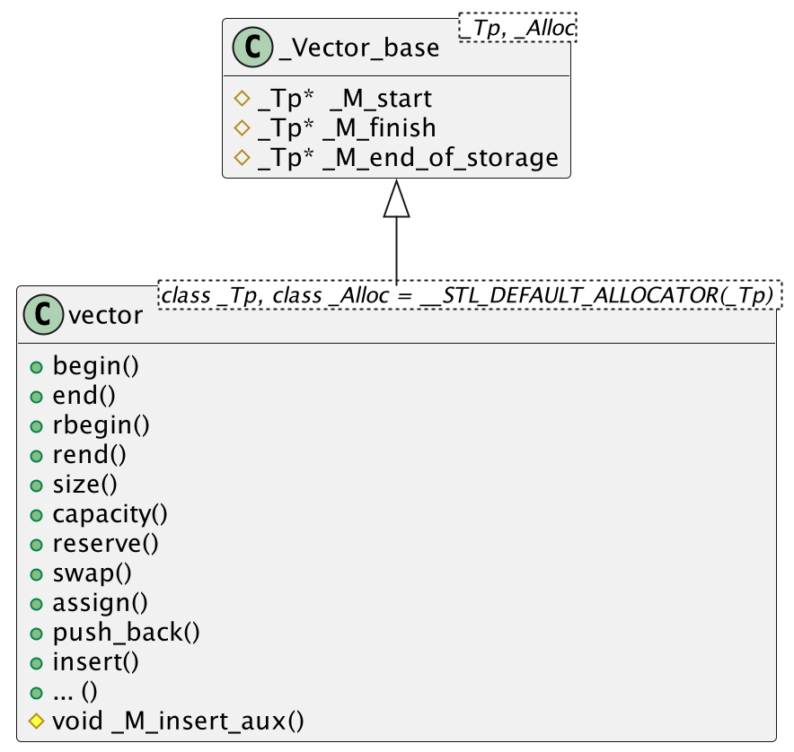Click the _Tp, _Alloc template parameter box

[516, 28]
